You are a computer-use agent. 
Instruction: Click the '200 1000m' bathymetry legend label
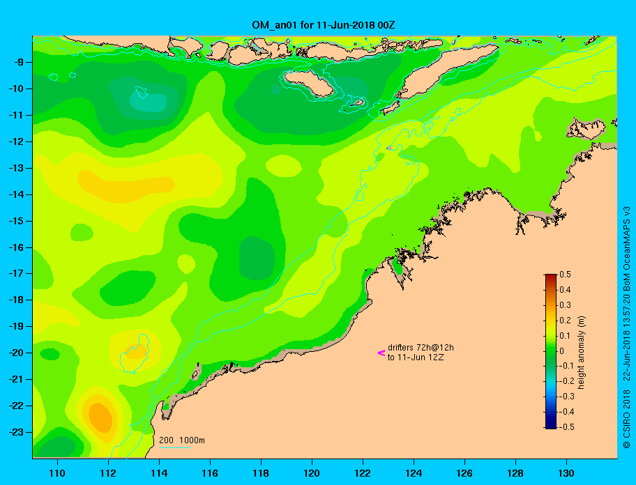(182, 440)
